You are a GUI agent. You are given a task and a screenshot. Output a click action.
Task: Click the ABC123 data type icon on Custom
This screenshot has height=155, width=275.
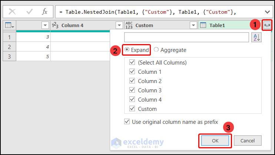click(129, 26)
